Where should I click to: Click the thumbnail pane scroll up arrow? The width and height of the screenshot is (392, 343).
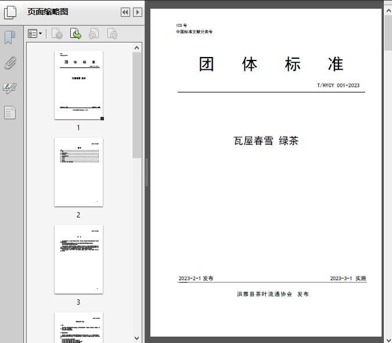[x=136, y=48]
